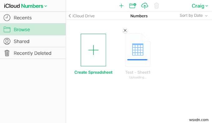The width and height of the screenshot is (212, 123).
Task: Open the Craig account menu
Action: point(200,6)
